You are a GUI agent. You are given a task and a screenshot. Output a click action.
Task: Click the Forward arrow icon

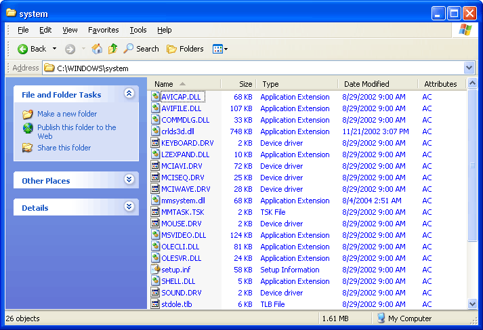(x=70, y=49)
